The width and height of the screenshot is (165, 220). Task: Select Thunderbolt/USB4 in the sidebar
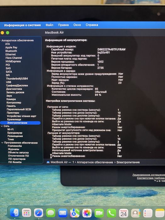click(x=17, y=79)
